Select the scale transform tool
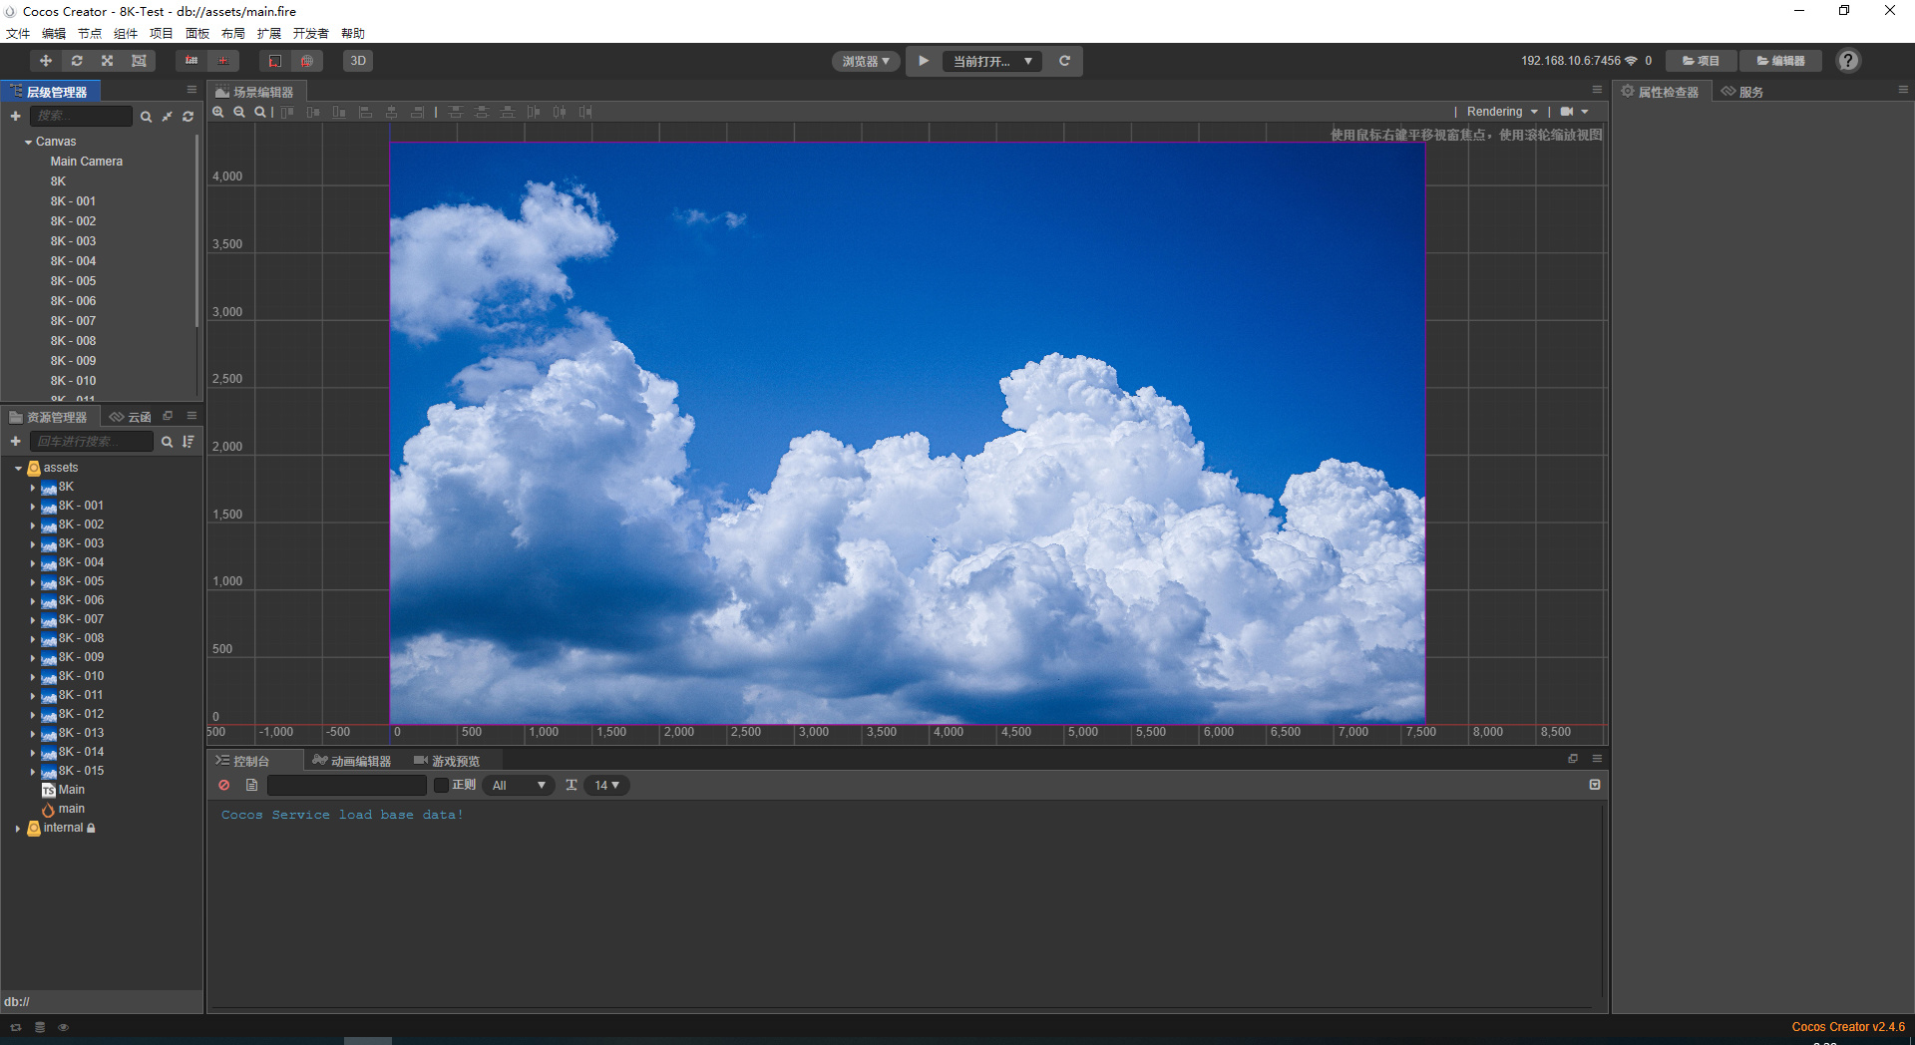Viewport: 1915px width, 1045px height. 108,61
